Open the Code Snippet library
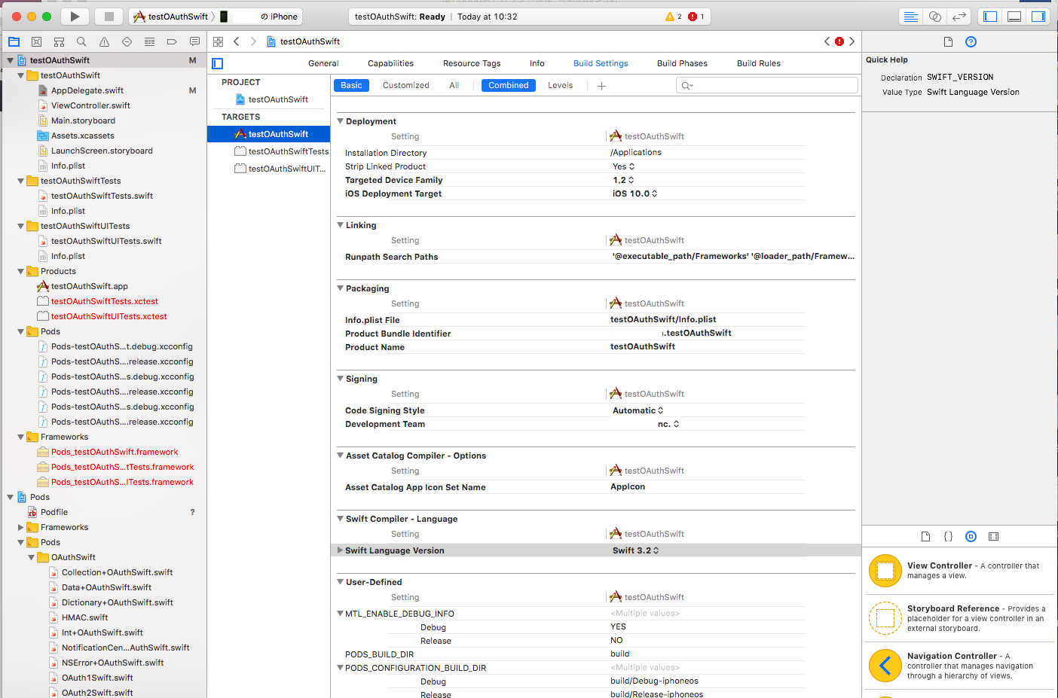 coord(948,536)
